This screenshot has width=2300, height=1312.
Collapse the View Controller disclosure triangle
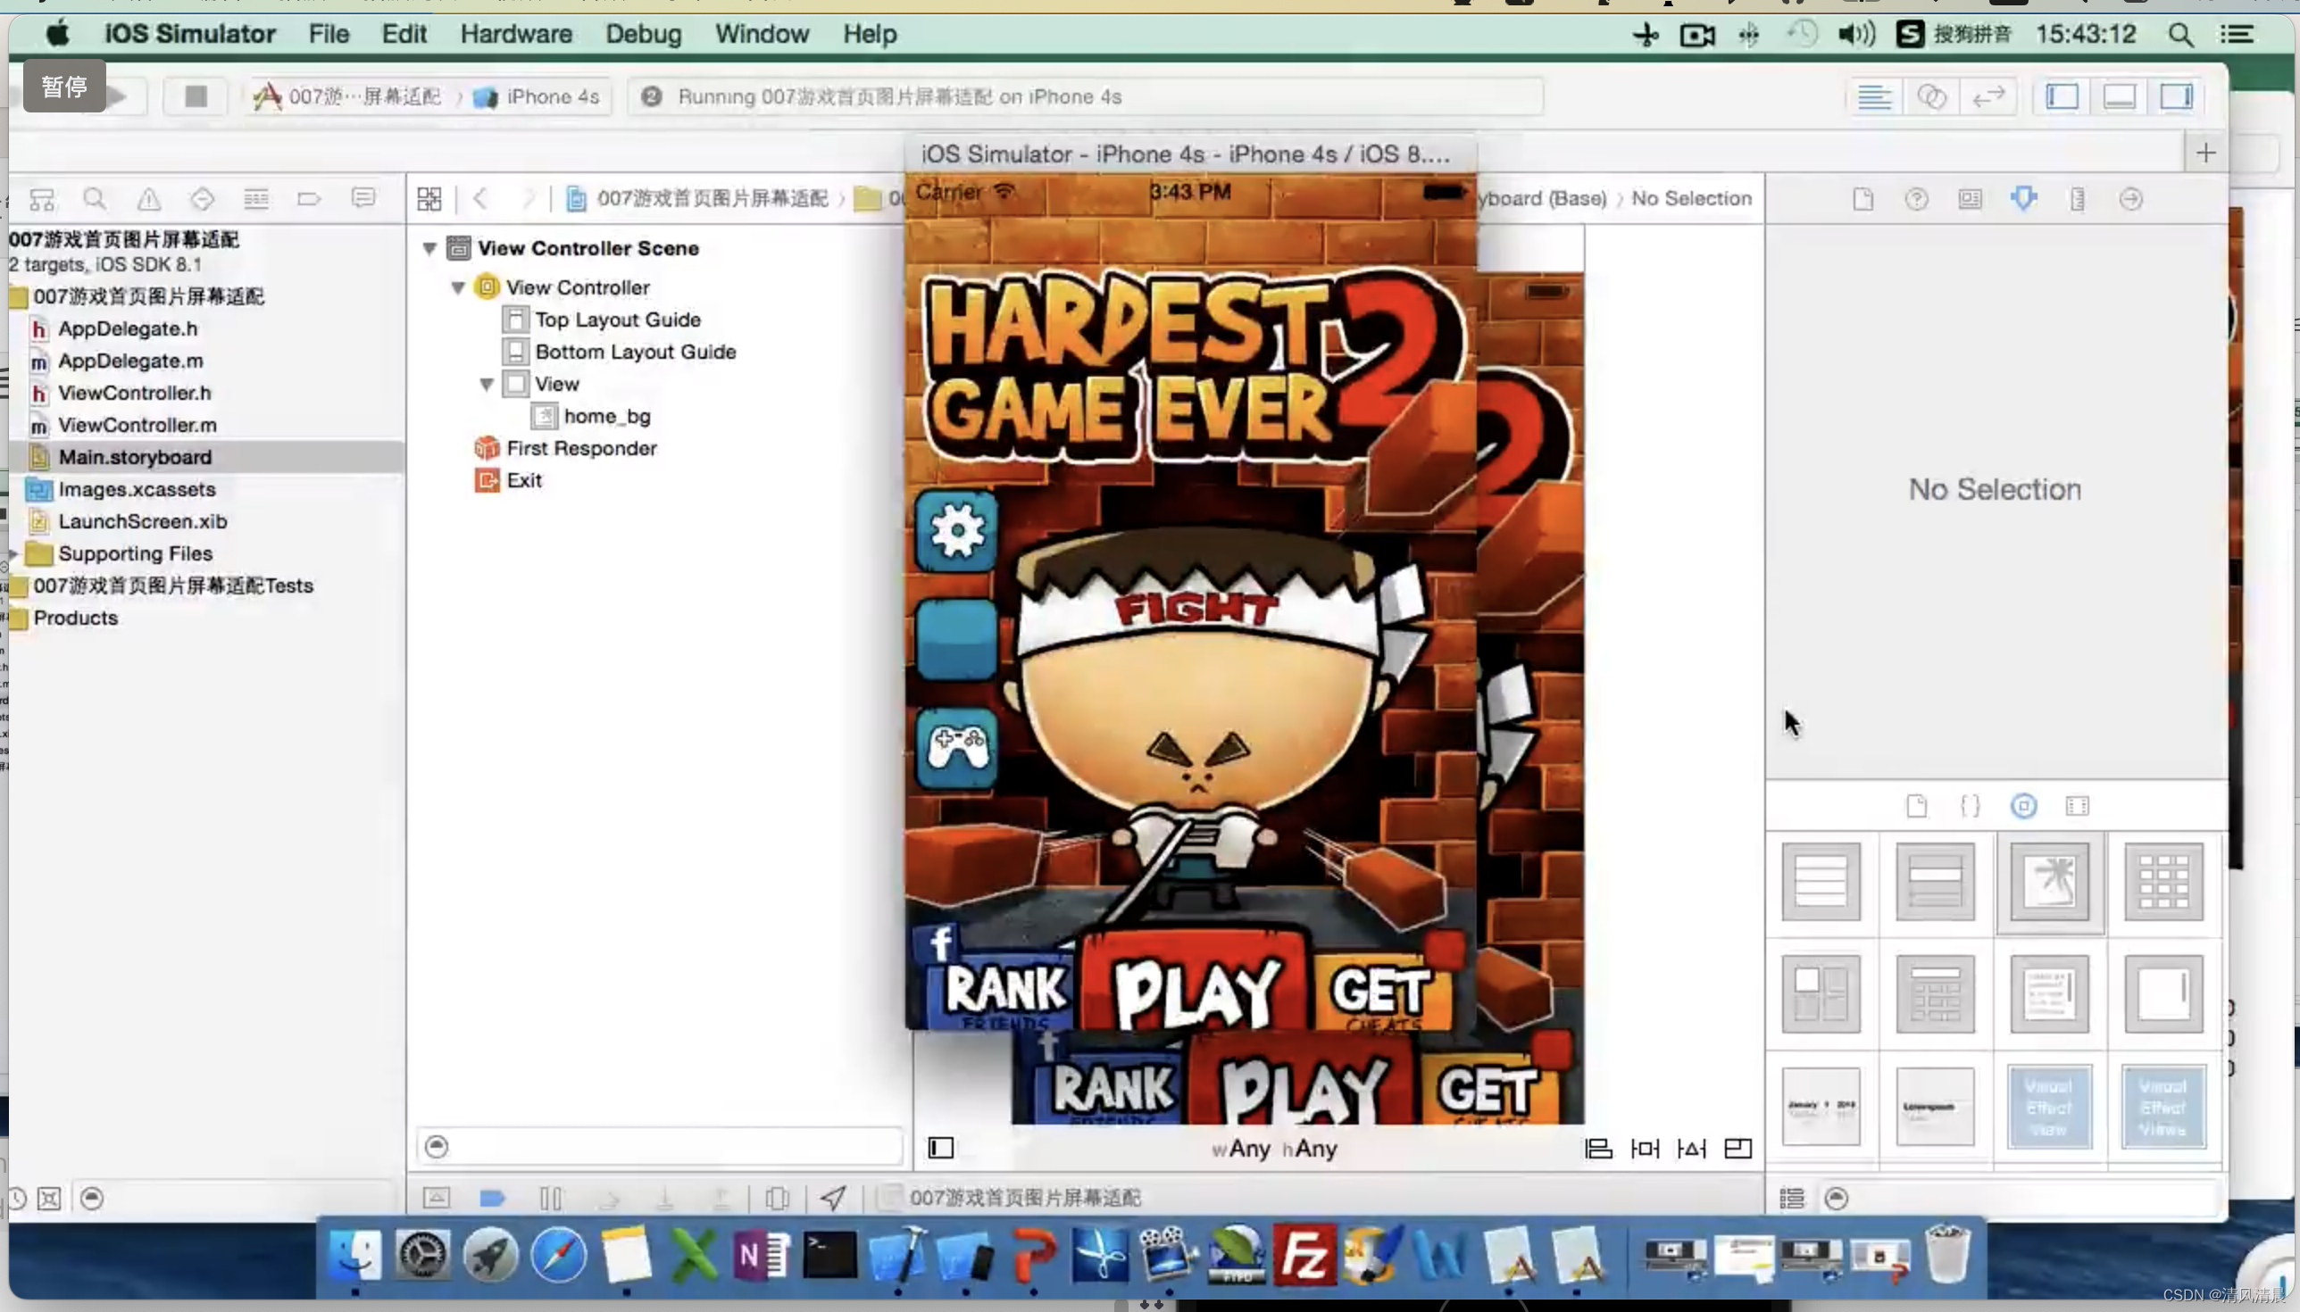[x=458, y=287]
